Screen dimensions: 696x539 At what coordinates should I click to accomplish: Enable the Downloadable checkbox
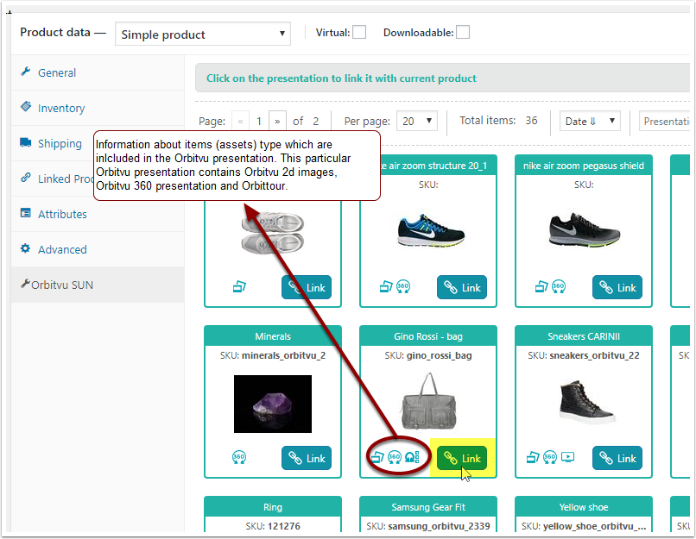coord(463,33)
